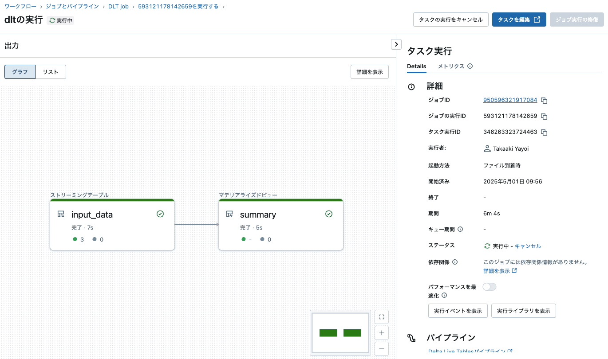
Task: Switch the graph view to リスト
Action: [50, 71]
